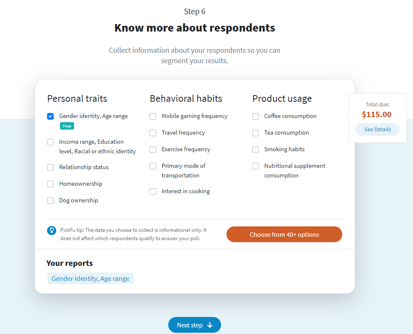Check the Homeownership option
The width and height of the screenshot is (413, 334).
click(x=50, y=184)
